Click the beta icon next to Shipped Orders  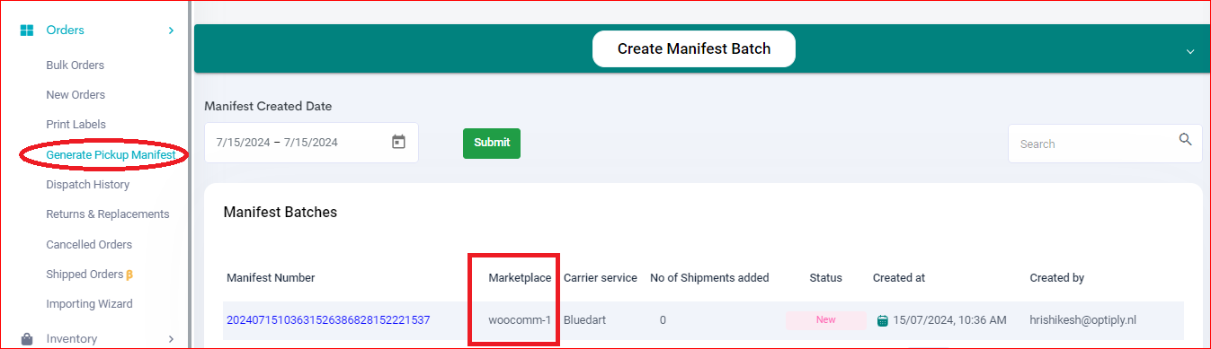click(129, 275)
